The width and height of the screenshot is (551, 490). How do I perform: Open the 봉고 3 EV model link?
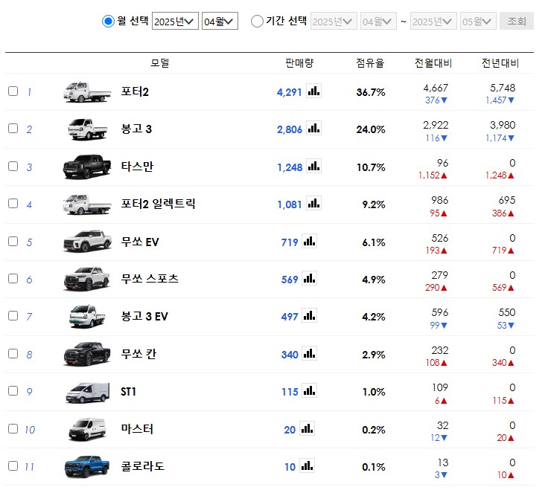click(x=144, y=317)
